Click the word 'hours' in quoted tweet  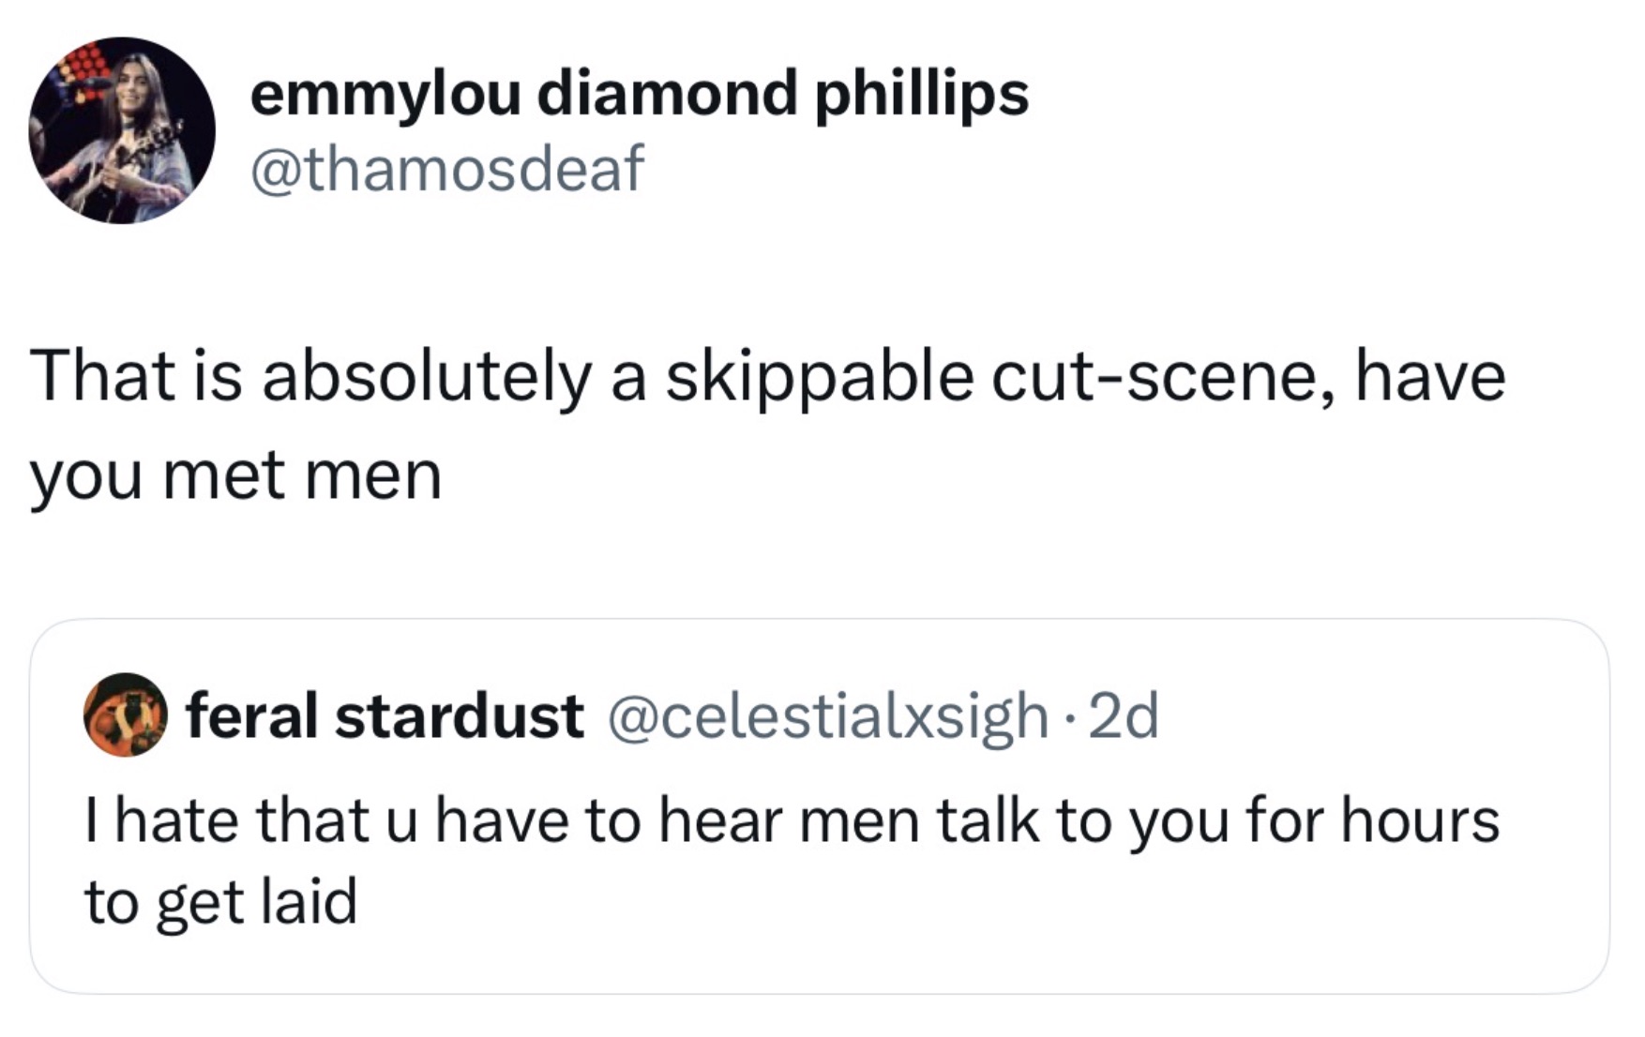[1420, 820]
